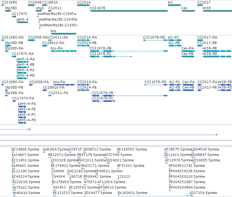Open snoRNA:Me28S-C2645a gene label
This screenshot has height=197, width=232.
click(x=57, y=14)
